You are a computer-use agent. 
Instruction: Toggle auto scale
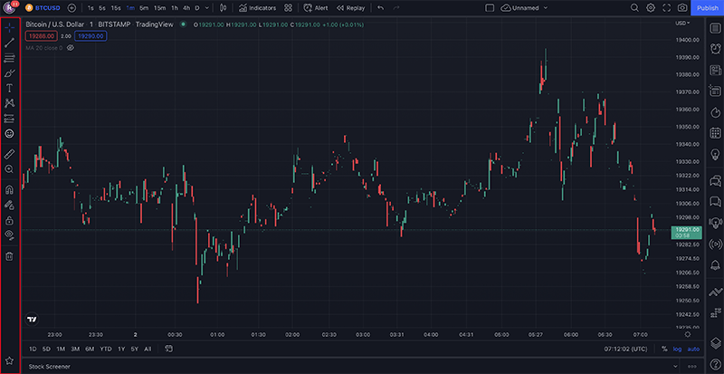[x=693, y=349]
